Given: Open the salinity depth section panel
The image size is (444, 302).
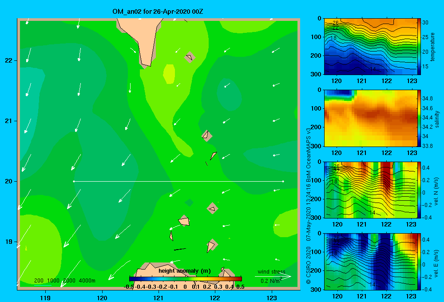Looking at the screenshot, I should [371, 118].
